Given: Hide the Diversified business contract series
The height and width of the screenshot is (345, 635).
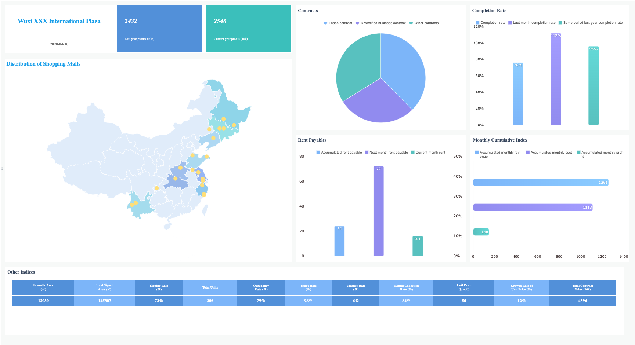Looking at the screenshot, I should [x=357, y=23].
